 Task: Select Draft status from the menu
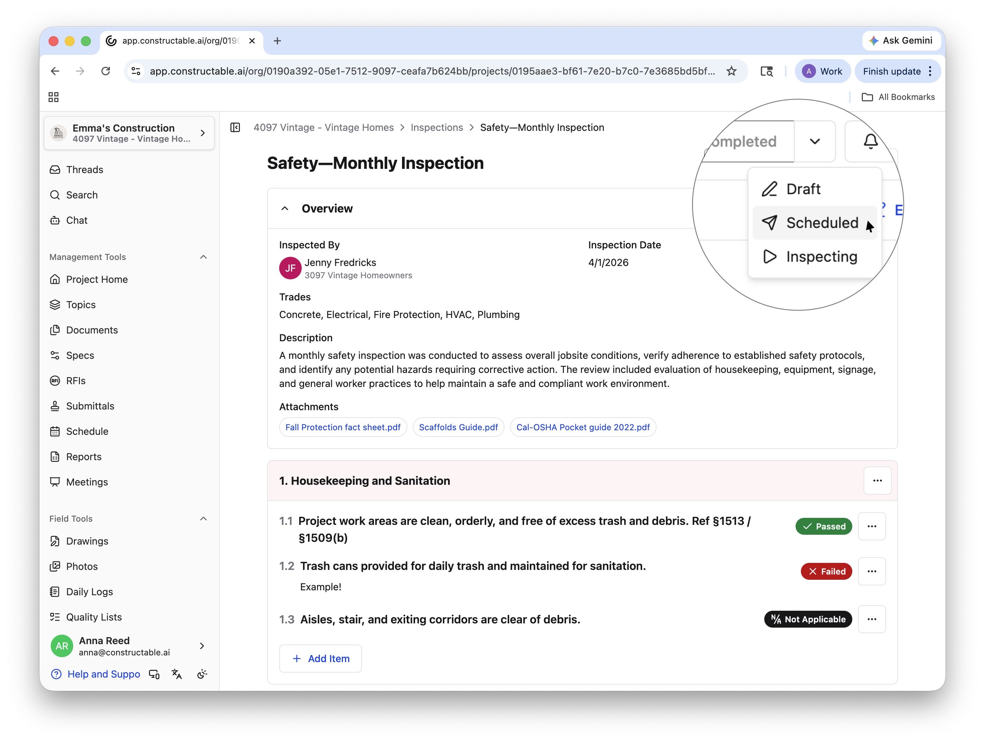(815, 189)
